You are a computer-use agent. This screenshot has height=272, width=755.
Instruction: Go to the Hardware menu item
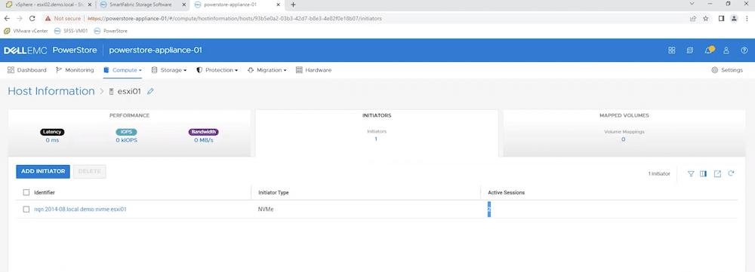(x=313, y=70)
